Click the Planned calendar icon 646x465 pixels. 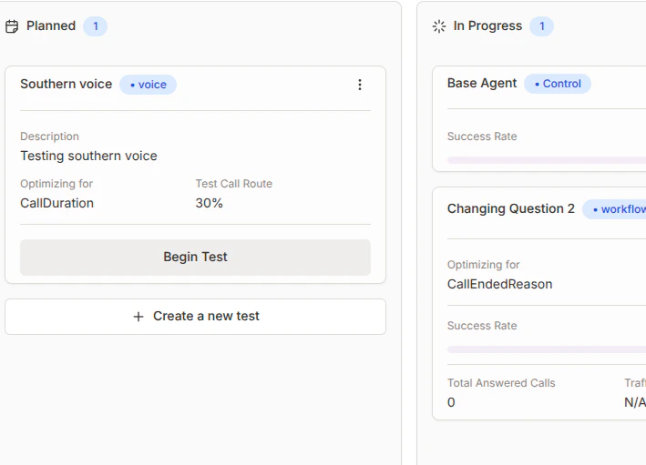click(x=12, y=26)
